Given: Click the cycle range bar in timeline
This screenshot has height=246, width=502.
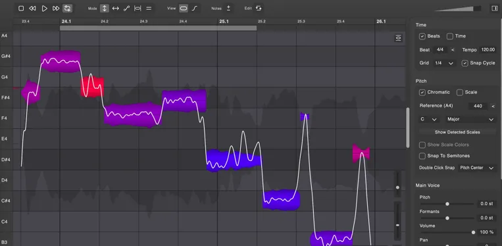Looking at the screenshot, I should click(158, 28).
